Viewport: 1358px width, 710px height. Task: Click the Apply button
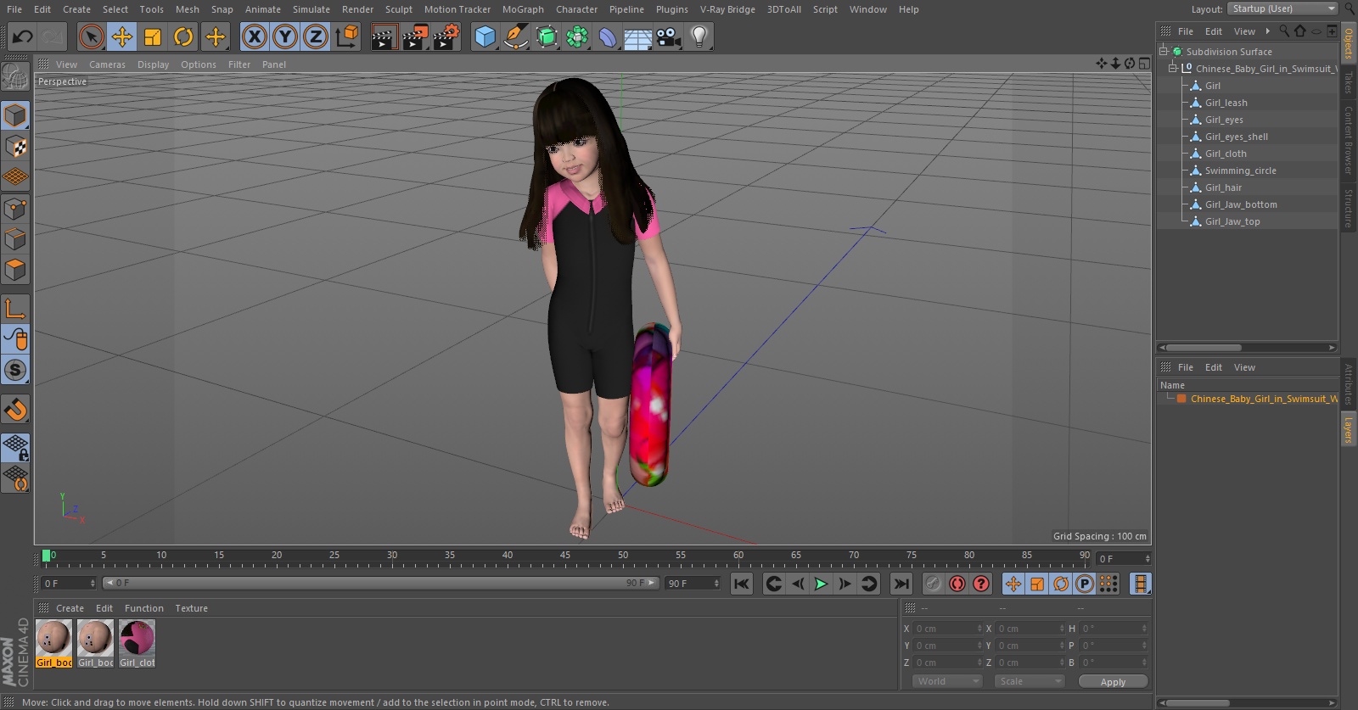[x=1113, y=681]
